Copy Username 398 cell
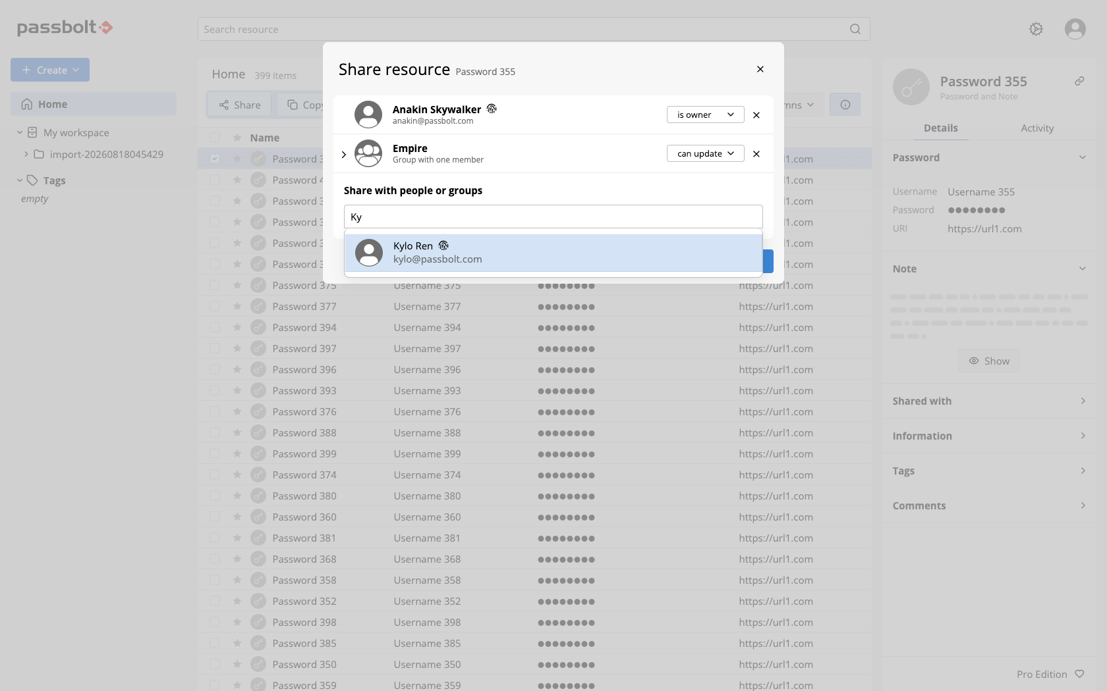This screenshot has width=1107, height=691. (x=427, y=622)
